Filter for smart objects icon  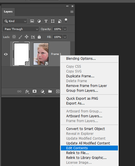click(60, 21)
